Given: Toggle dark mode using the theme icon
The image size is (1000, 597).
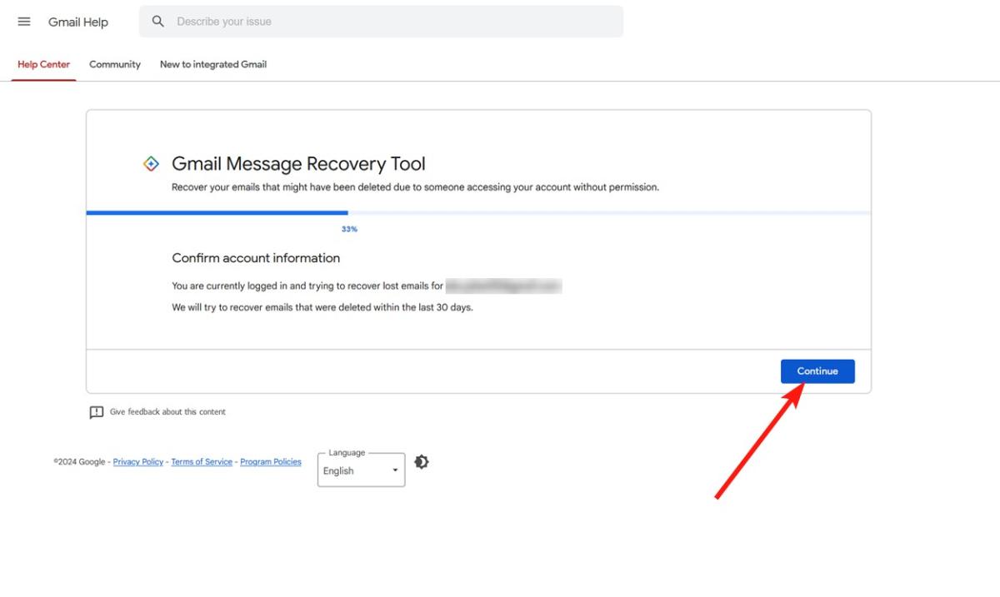Looking at the screenshot, I should (x=421, y=461).
